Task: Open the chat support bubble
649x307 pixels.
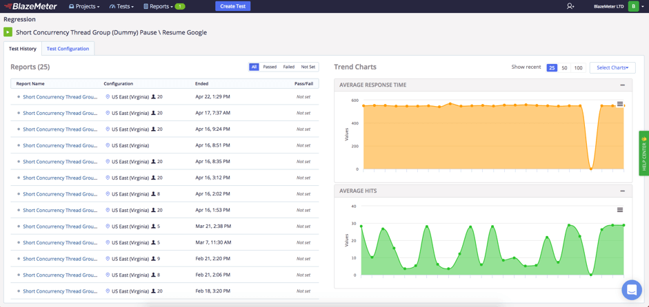Action: [632, 290]
